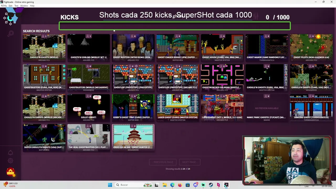Image resolution: width=336 pixels, height=189 pixels.
Task: Select Manic Panic Ghosts! Naomi game
Action: [x=267, y=108]
